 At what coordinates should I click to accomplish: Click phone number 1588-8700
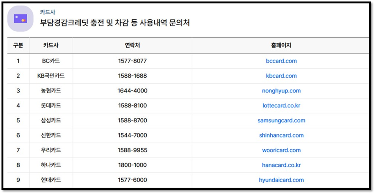coord(132,121)
